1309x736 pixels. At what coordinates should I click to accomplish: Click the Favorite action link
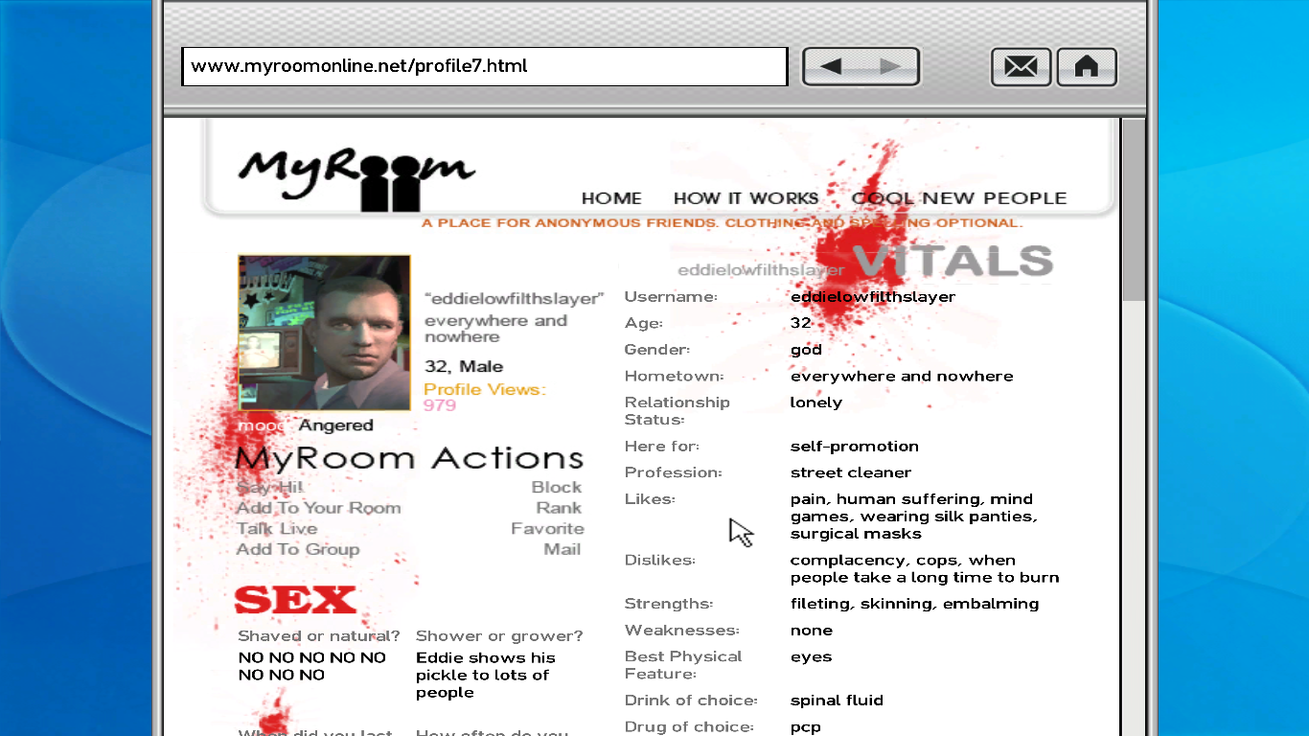[x=547, y=529]
